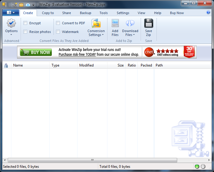
Task: Expand the Options dropdown arrow
Action: (x=11, y=35)
